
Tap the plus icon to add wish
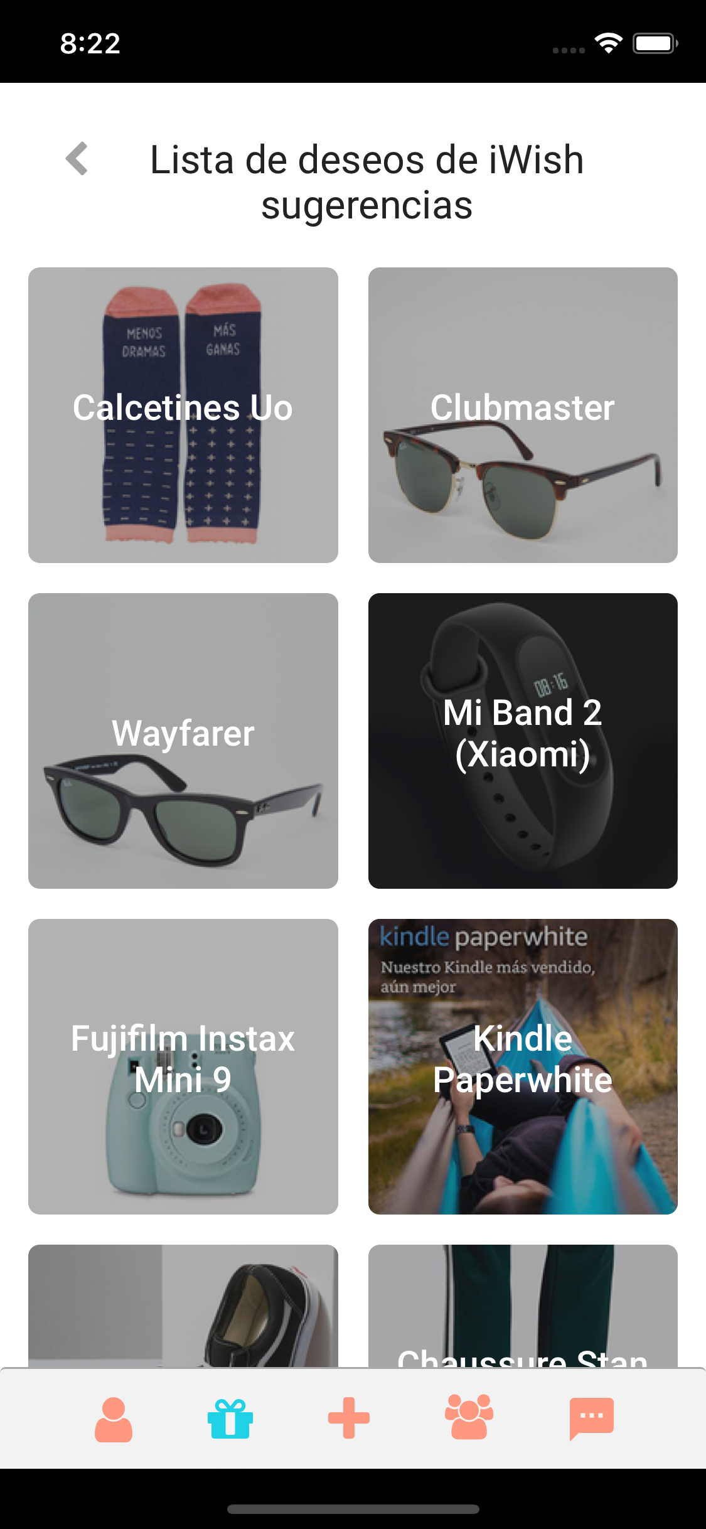pos(349,1418)
